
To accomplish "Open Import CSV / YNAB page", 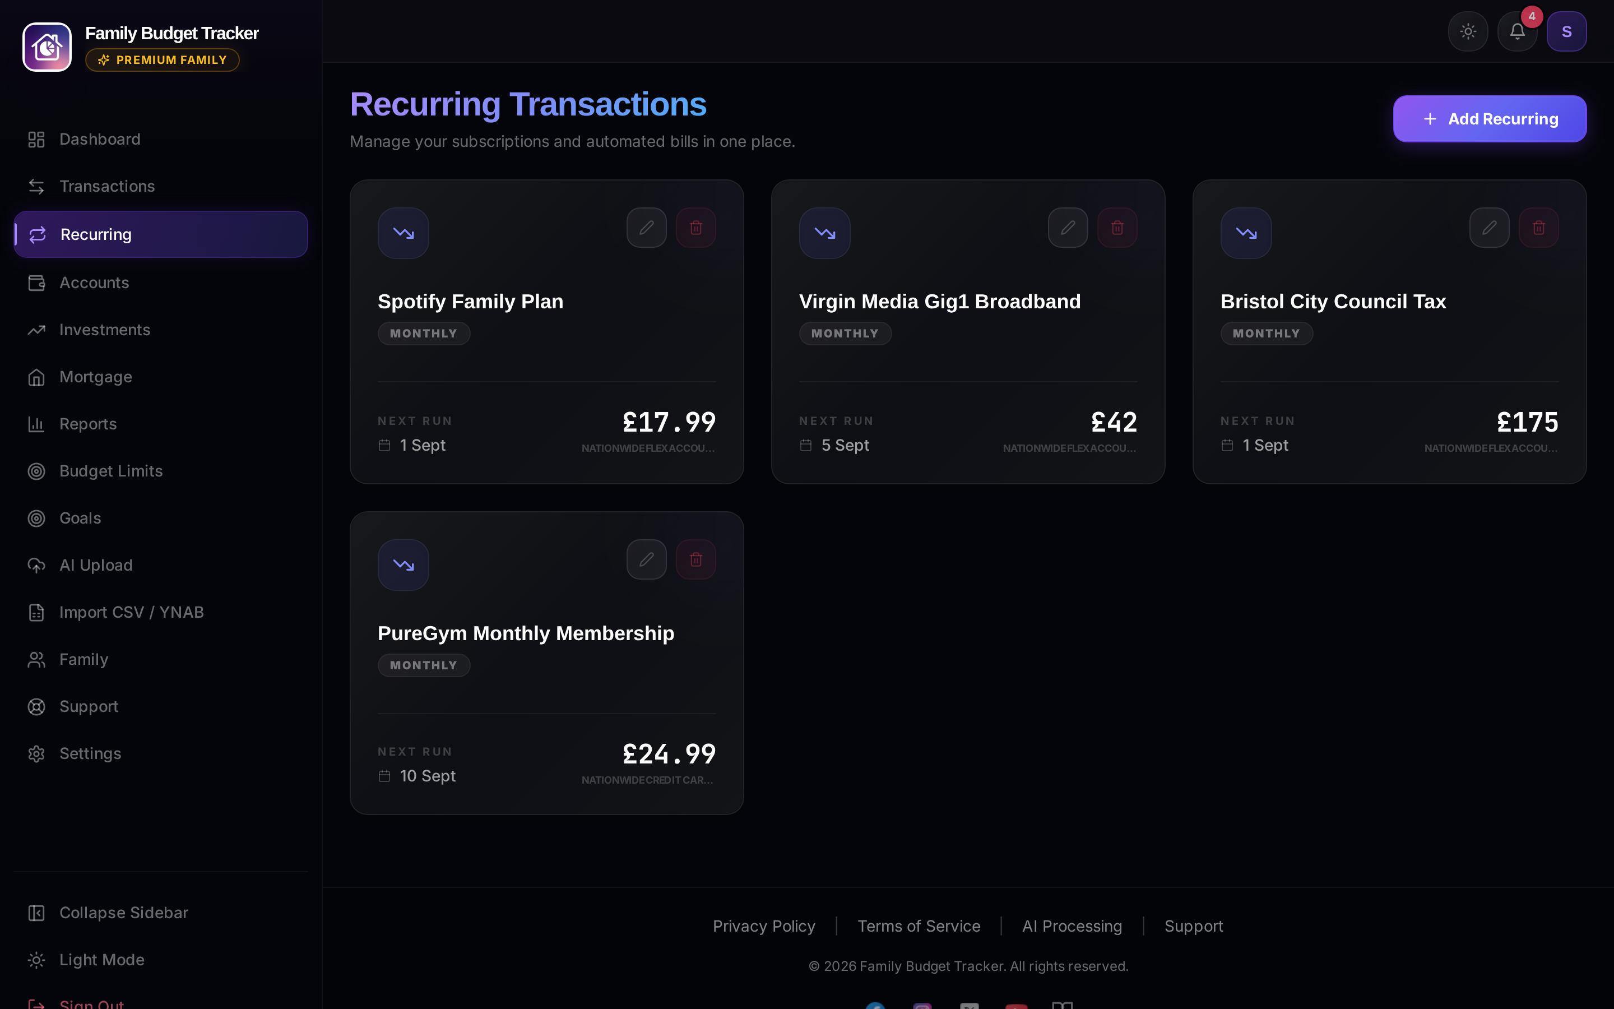I will 161,612.
